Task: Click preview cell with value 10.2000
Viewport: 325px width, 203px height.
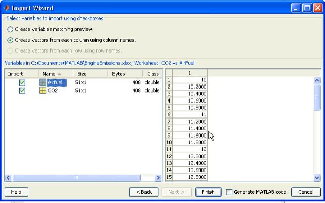Action: coord(190,87)
